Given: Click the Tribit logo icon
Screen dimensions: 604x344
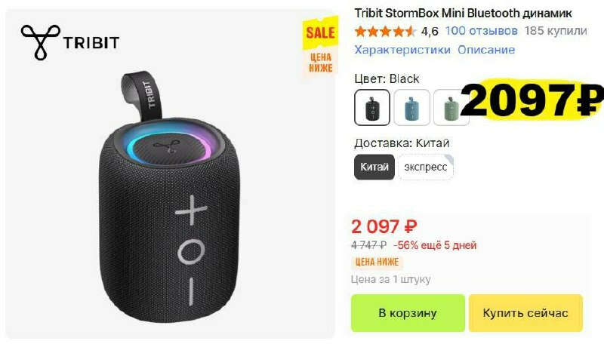Looking at the screenshot, I should pos(41,42).
